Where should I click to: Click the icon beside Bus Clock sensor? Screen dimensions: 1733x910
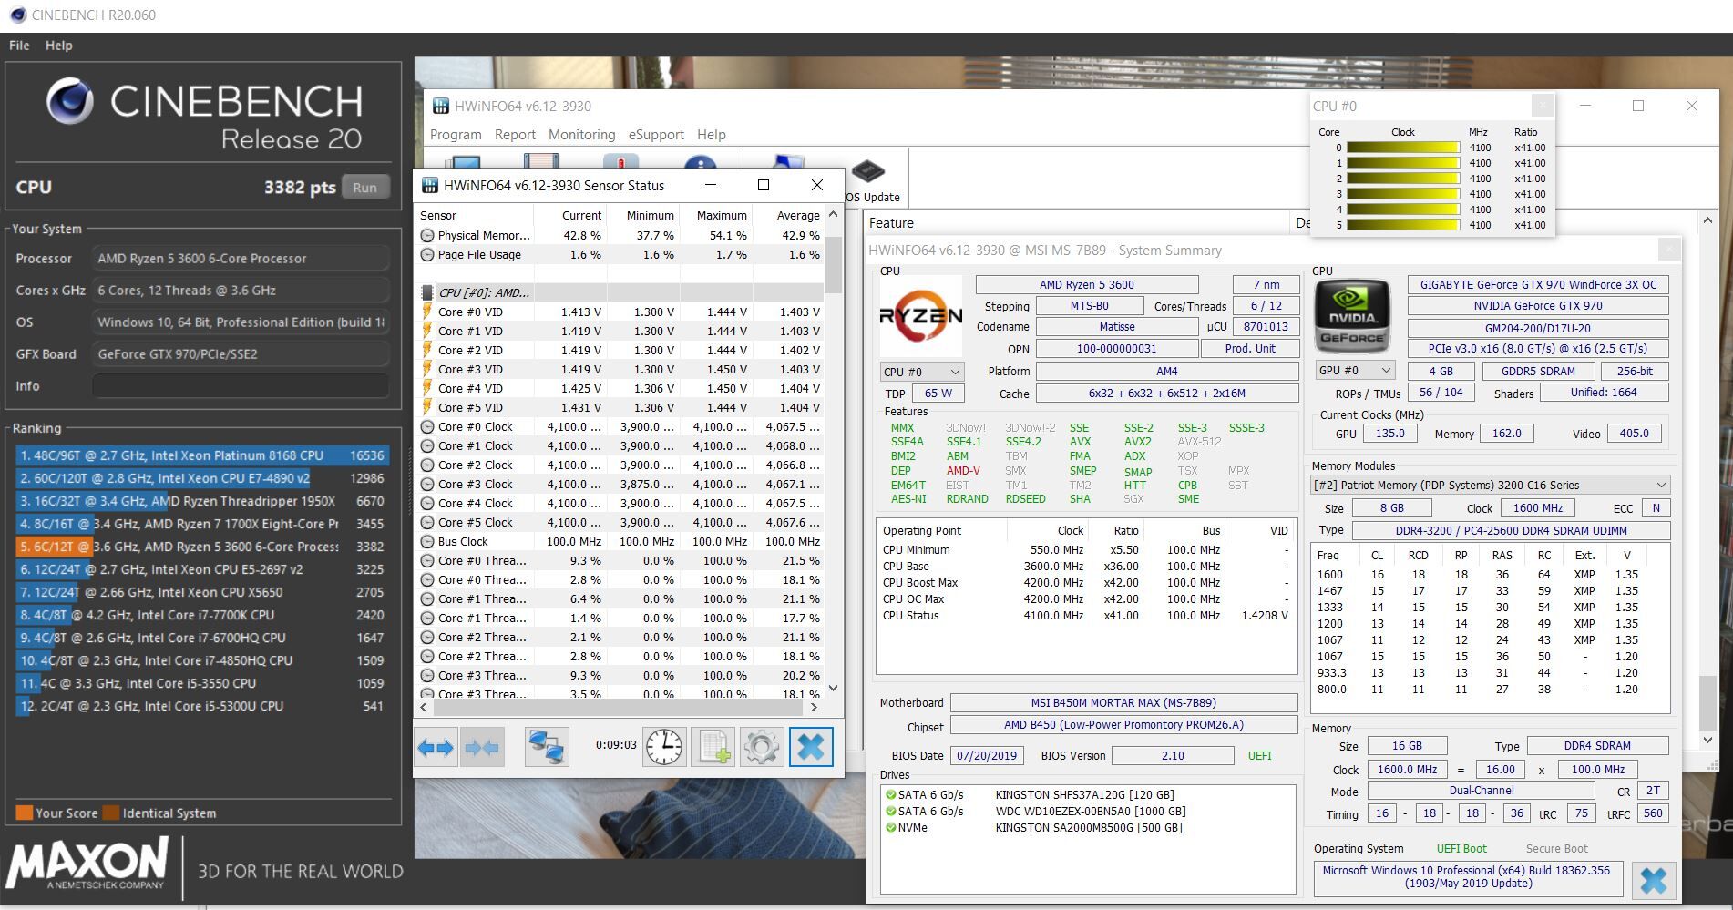[426, 541]
